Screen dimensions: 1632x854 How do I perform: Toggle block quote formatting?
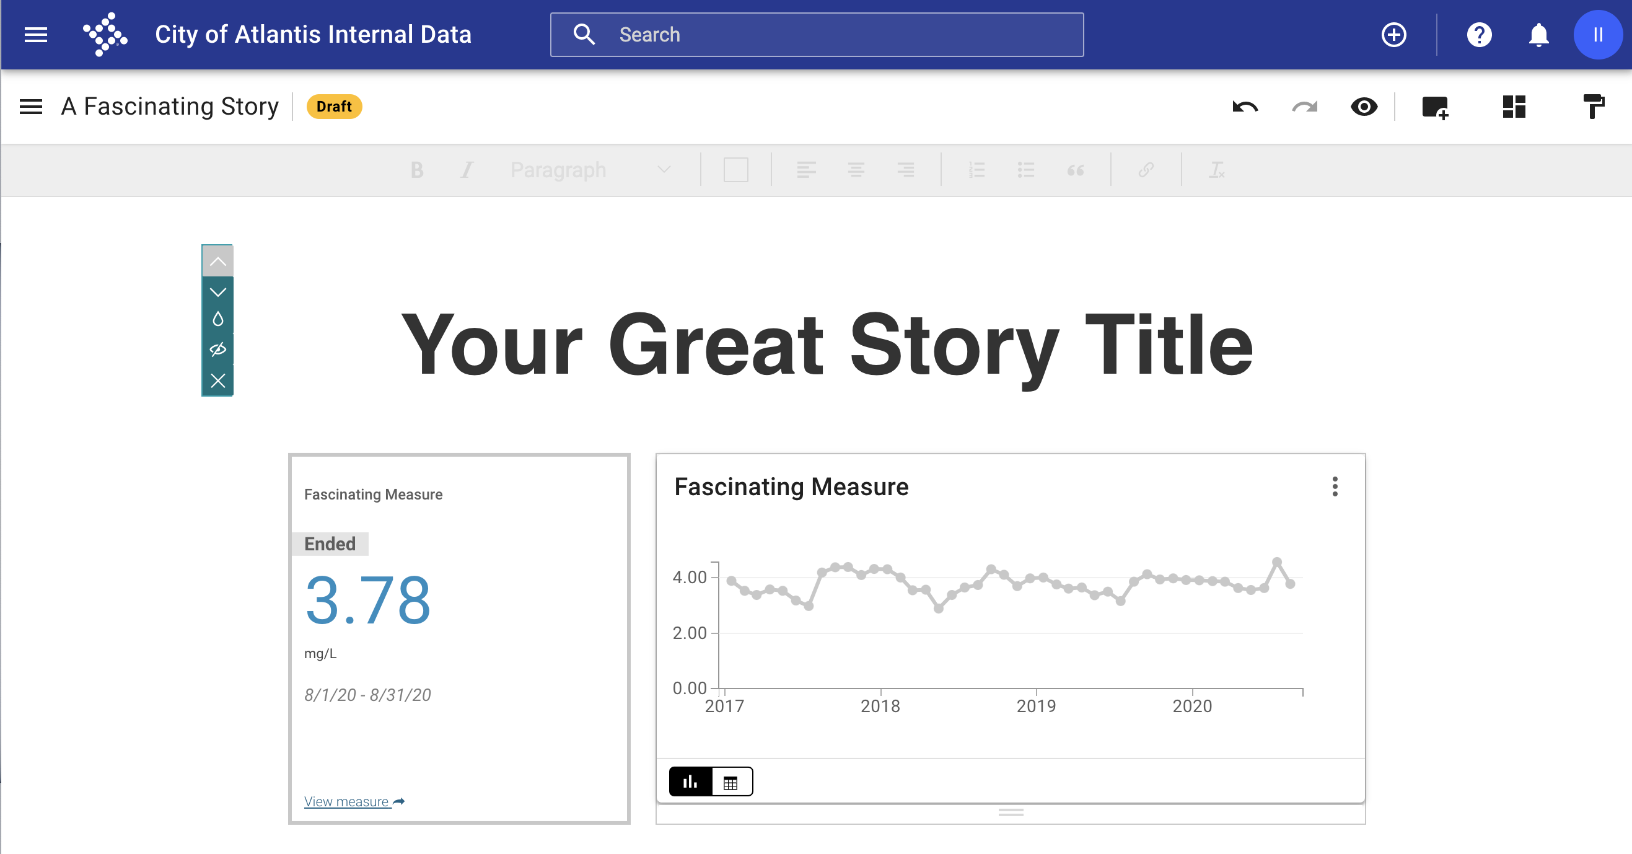[x=1076, y=170]
